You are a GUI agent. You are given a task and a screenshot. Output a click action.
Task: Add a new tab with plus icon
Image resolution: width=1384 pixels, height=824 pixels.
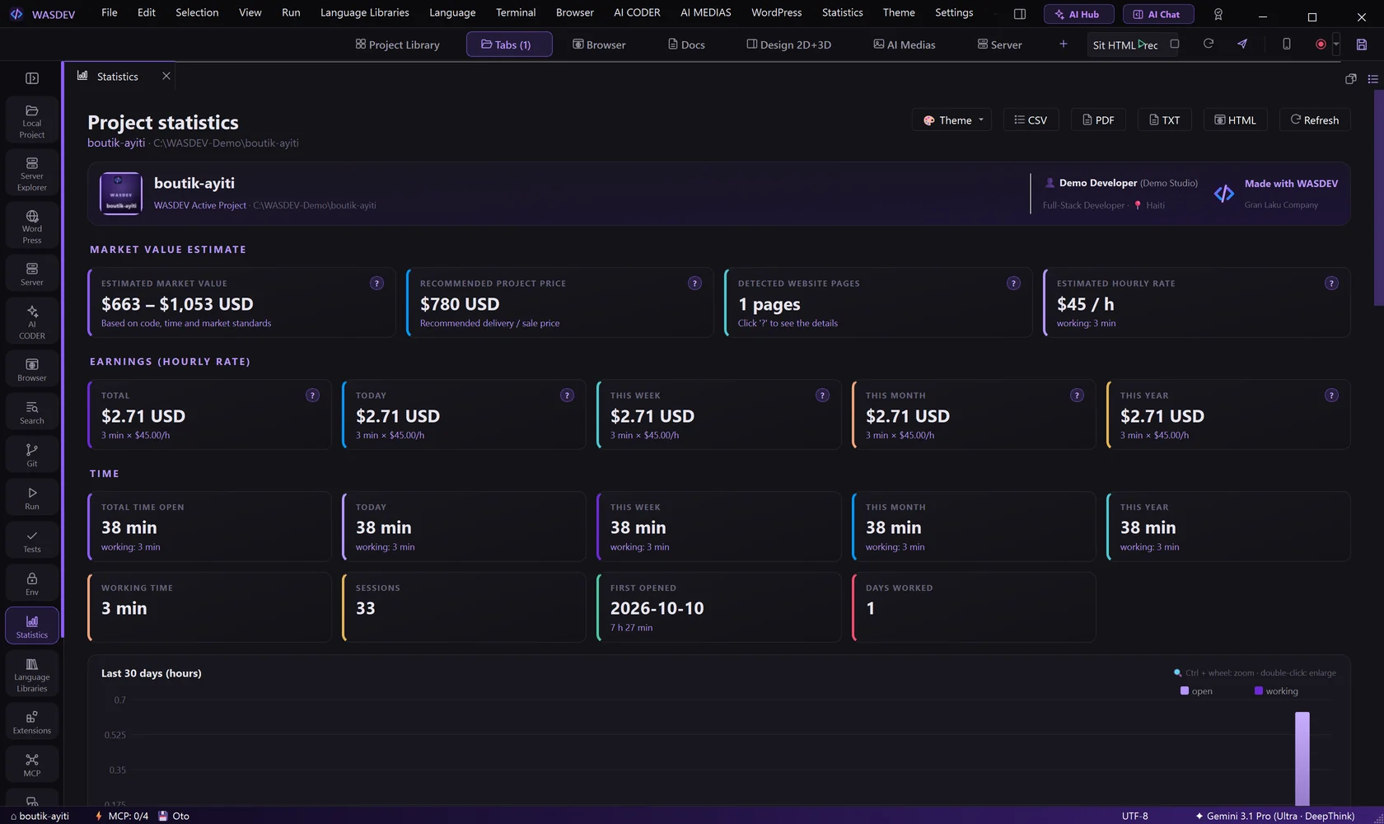coord(1064,44)
